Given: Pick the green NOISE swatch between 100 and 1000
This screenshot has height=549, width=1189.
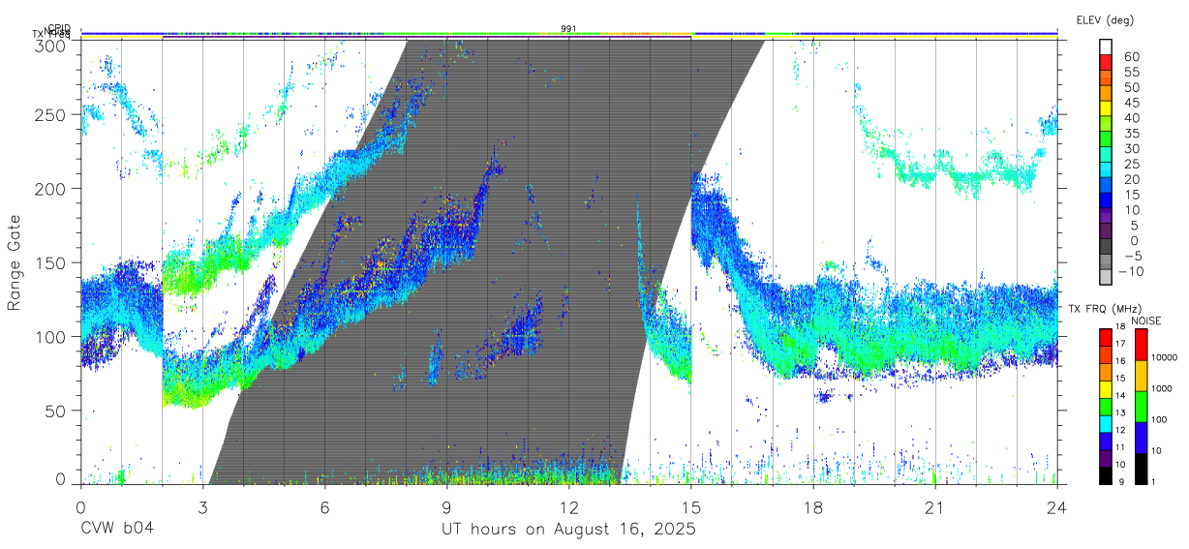Looking at the screenshot, I should click(x=1140, y=406).
